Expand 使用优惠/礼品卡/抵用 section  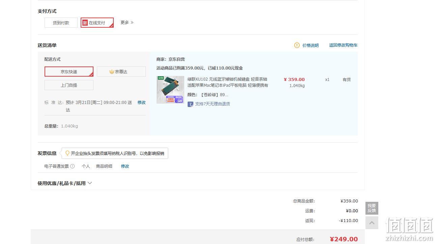[65, 183]
